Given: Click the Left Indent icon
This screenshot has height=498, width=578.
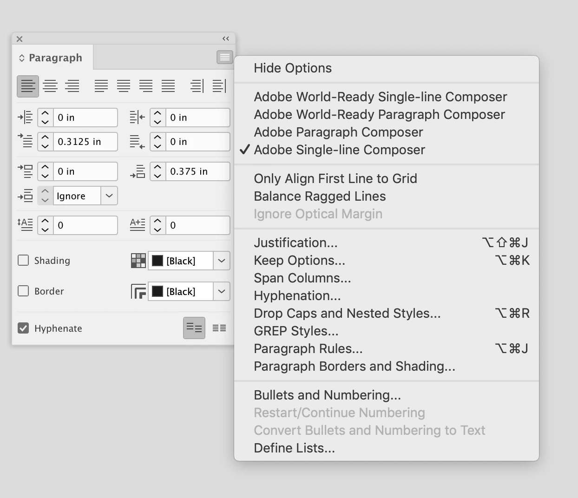Looking at the screenshot, I should tap(25, 118).
